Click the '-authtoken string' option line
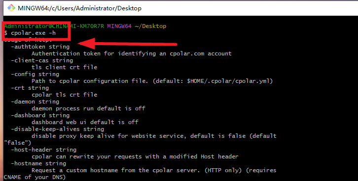This screenshot has width=358, height=181. pos(40,47)
